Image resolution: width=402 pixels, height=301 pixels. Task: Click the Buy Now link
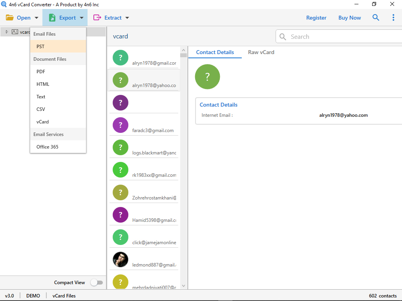(349, 18)
